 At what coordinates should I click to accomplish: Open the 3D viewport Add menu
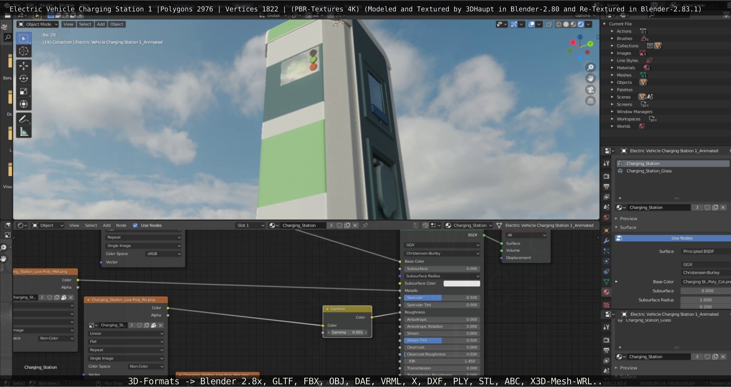tap(101, 24)
